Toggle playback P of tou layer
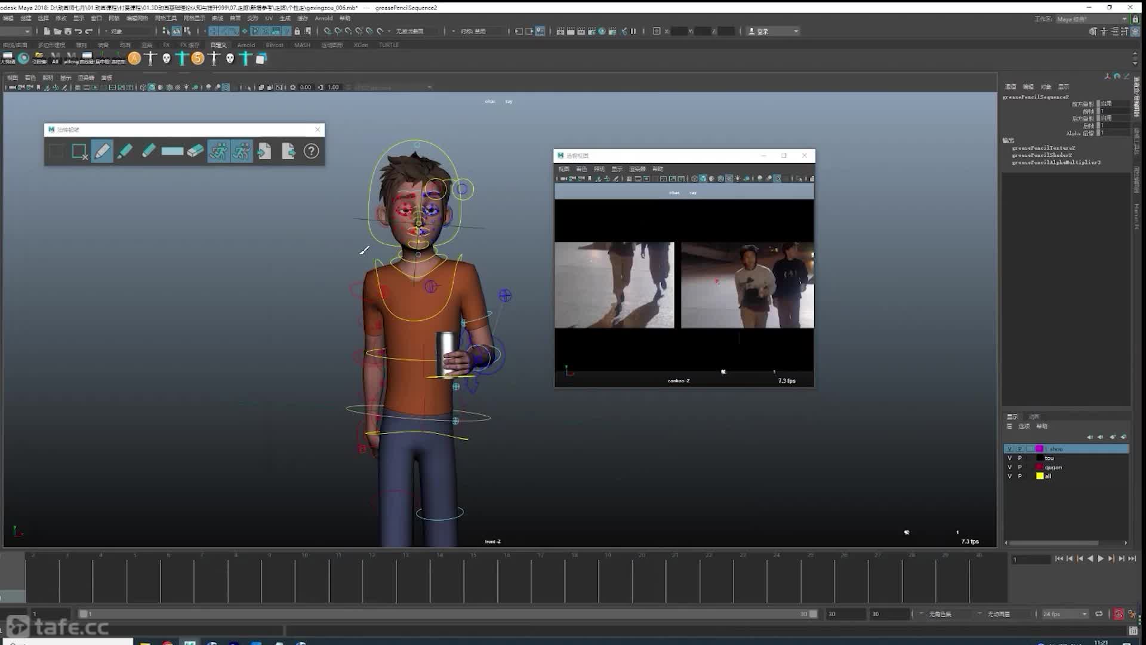The image size is (1146, 645). (x=1019, y=458)
